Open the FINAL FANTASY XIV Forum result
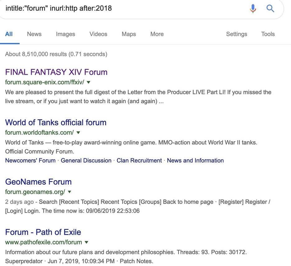This screenshot has height=266, width=291. tap(56, 72)
